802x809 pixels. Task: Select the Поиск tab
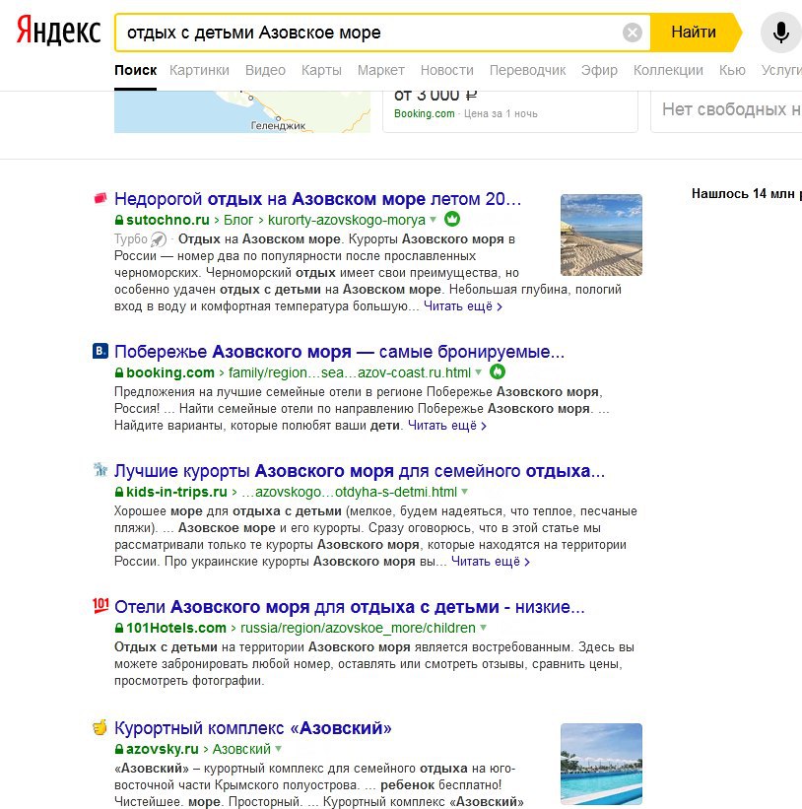(x=135, y=70)
